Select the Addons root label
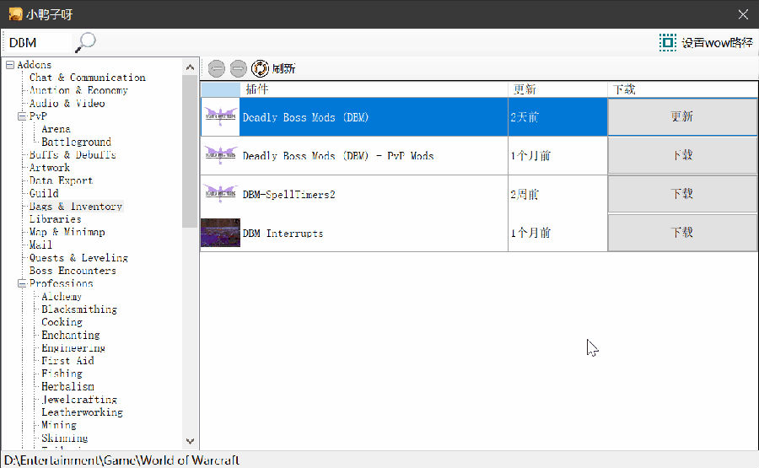The image size is (759, 468). [x=35, y=64]
